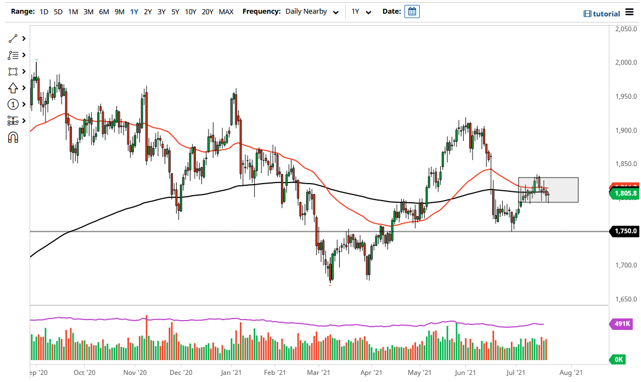641x382 pixels.
Task: Click the 1,650.0 price axis label
Action: (626, 299)
